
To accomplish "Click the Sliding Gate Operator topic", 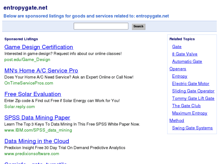I will (x=193, y=91).
